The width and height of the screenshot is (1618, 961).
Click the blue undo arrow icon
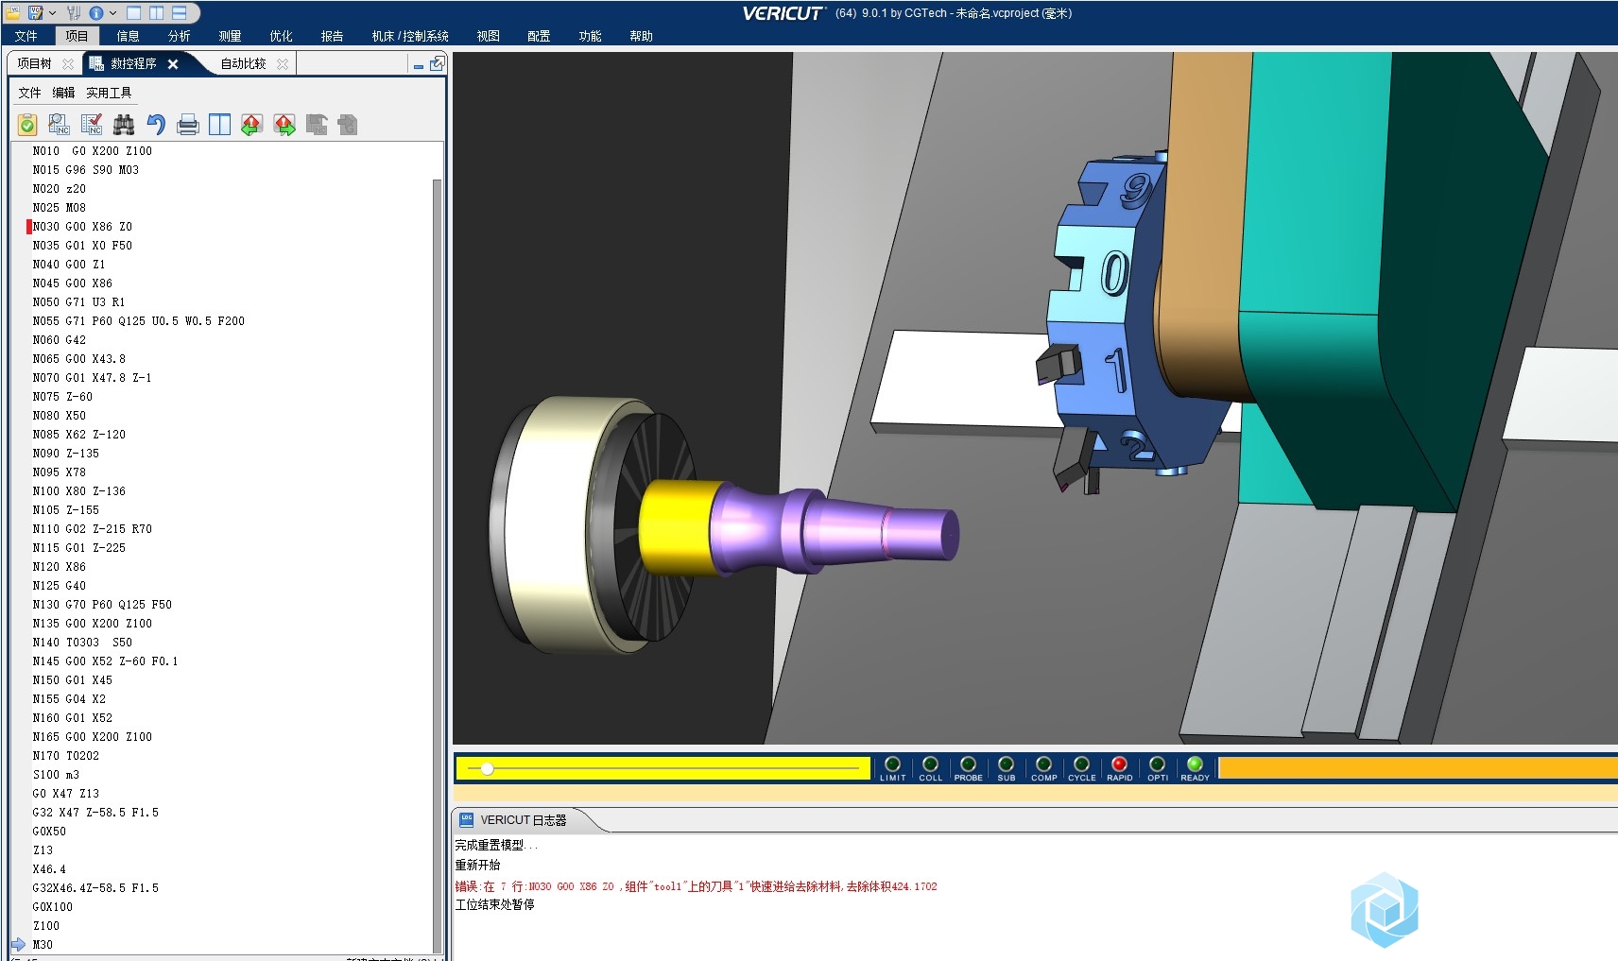(156, 124)
